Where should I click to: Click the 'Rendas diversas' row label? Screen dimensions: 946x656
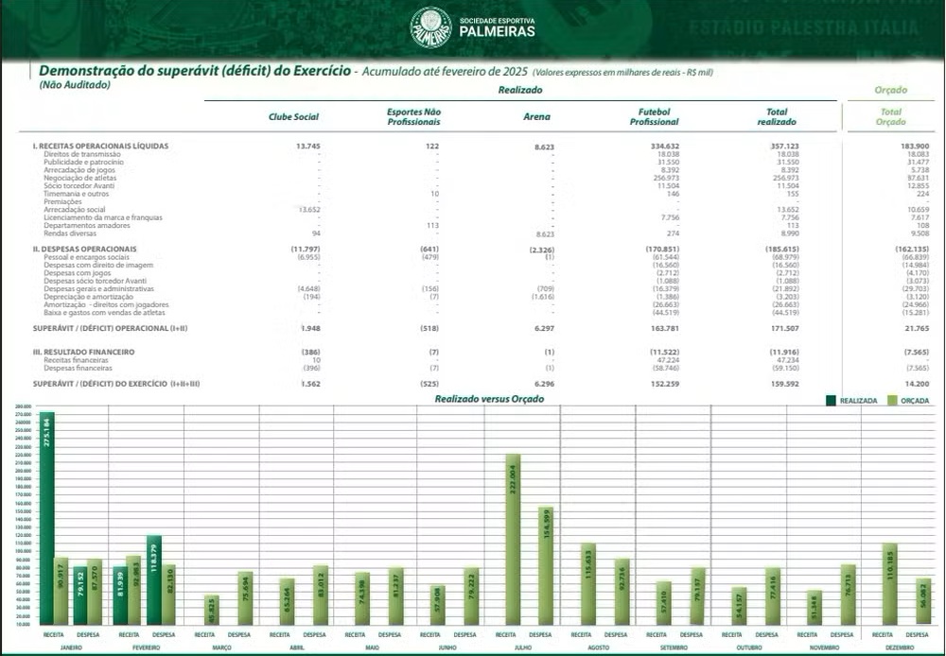point(70,233)
